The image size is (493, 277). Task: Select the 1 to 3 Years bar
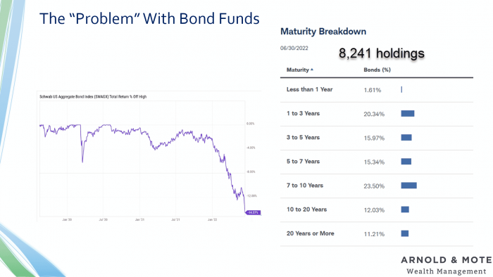click(408, 114)
